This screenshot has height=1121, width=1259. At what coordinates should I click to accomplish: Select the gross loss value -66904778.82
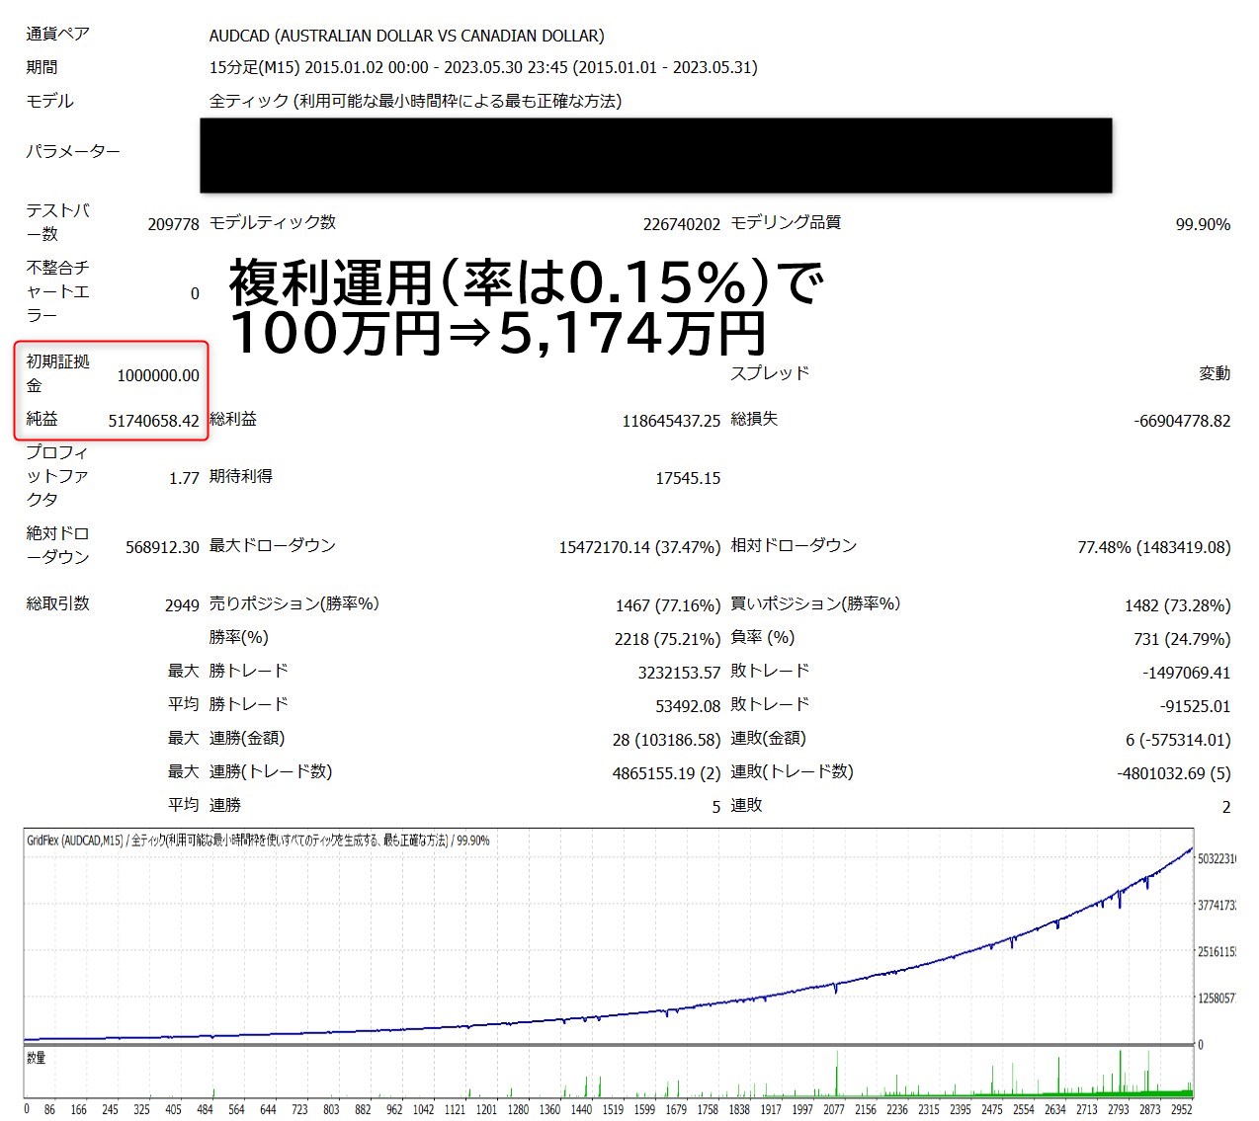[1182, 421]
